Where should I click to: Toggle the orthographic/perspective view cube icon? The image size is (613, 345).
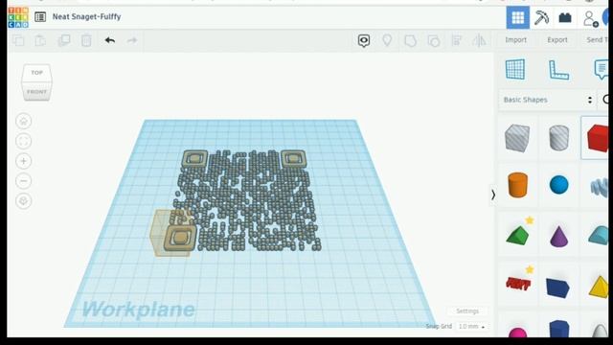tap(23, 201)
